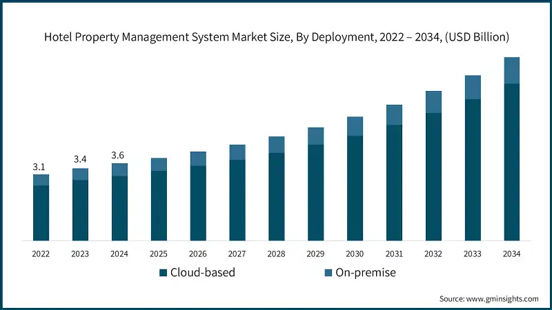
Task: Select the 2028 On-premise bar segment
Action: point(277,145)
